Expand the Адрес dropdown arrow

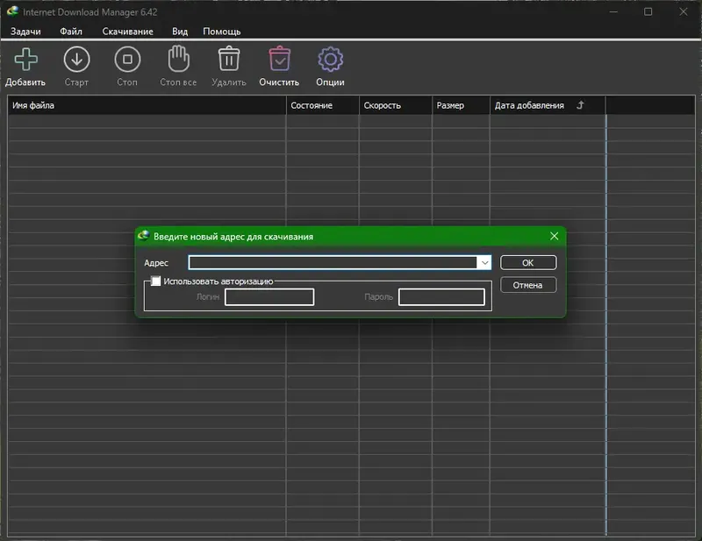point(484,263)
